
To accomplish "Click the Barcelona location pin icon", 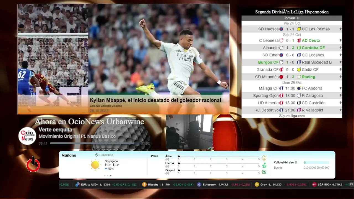I will 97,155.
